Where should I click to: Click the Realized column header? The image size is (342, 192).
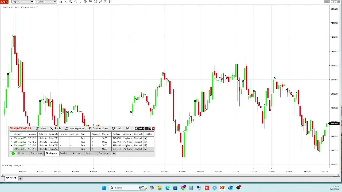(x=116, y=134)
